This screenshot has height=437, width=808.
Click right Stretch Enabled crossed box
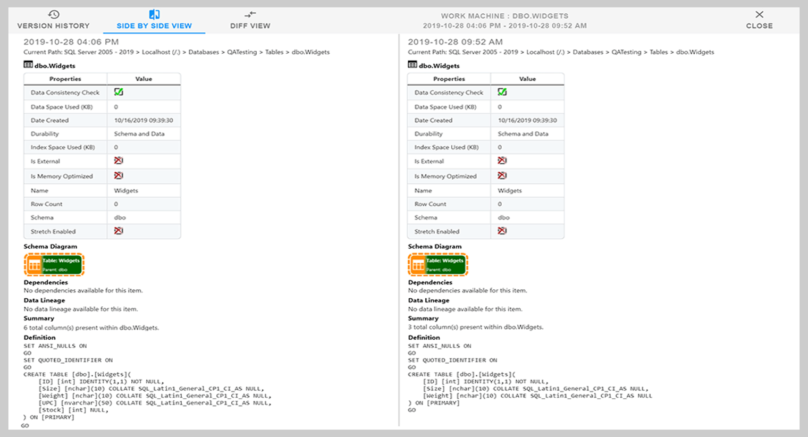coord(502,231)
